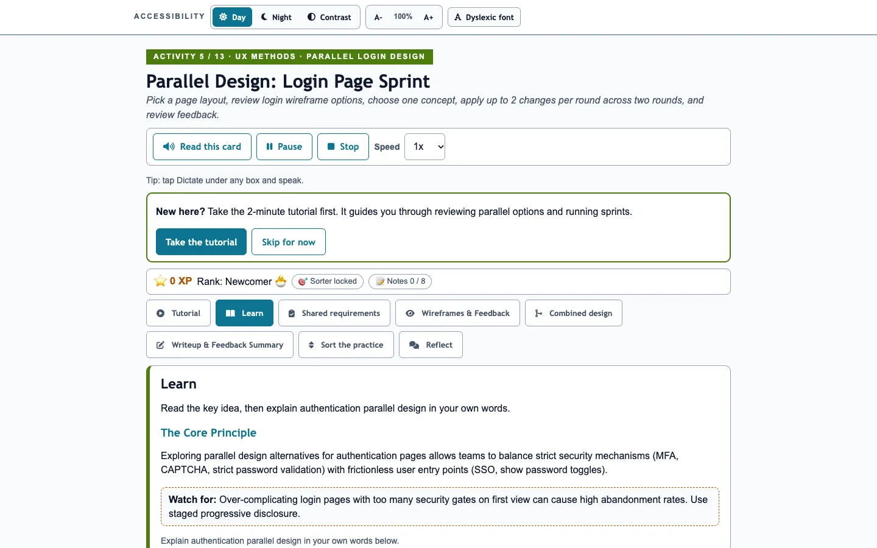This screenshot has height=548, width=877.
Task: Open the Speed 1x dropdown
Action: (x=424, y=147)
